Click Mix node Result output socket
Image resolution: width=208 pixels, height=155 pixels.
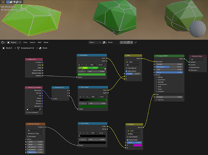pyautogui.click(x=142, y=59)
